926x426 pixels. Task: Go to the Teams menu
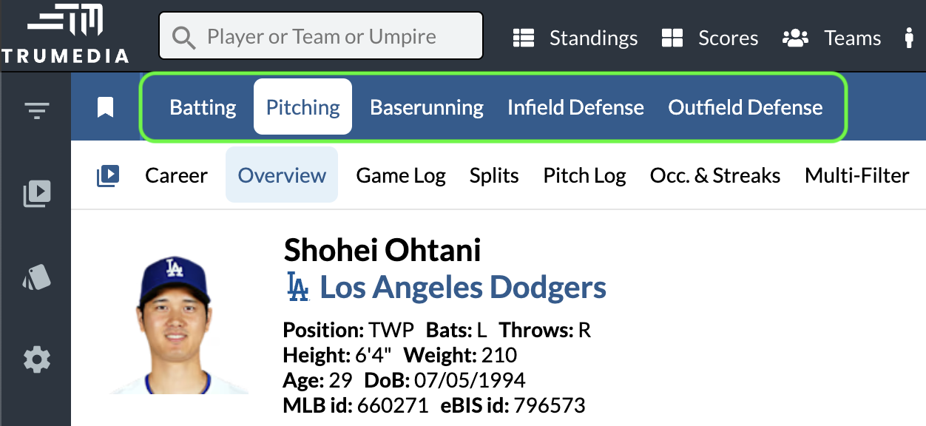tap(831, 38)
